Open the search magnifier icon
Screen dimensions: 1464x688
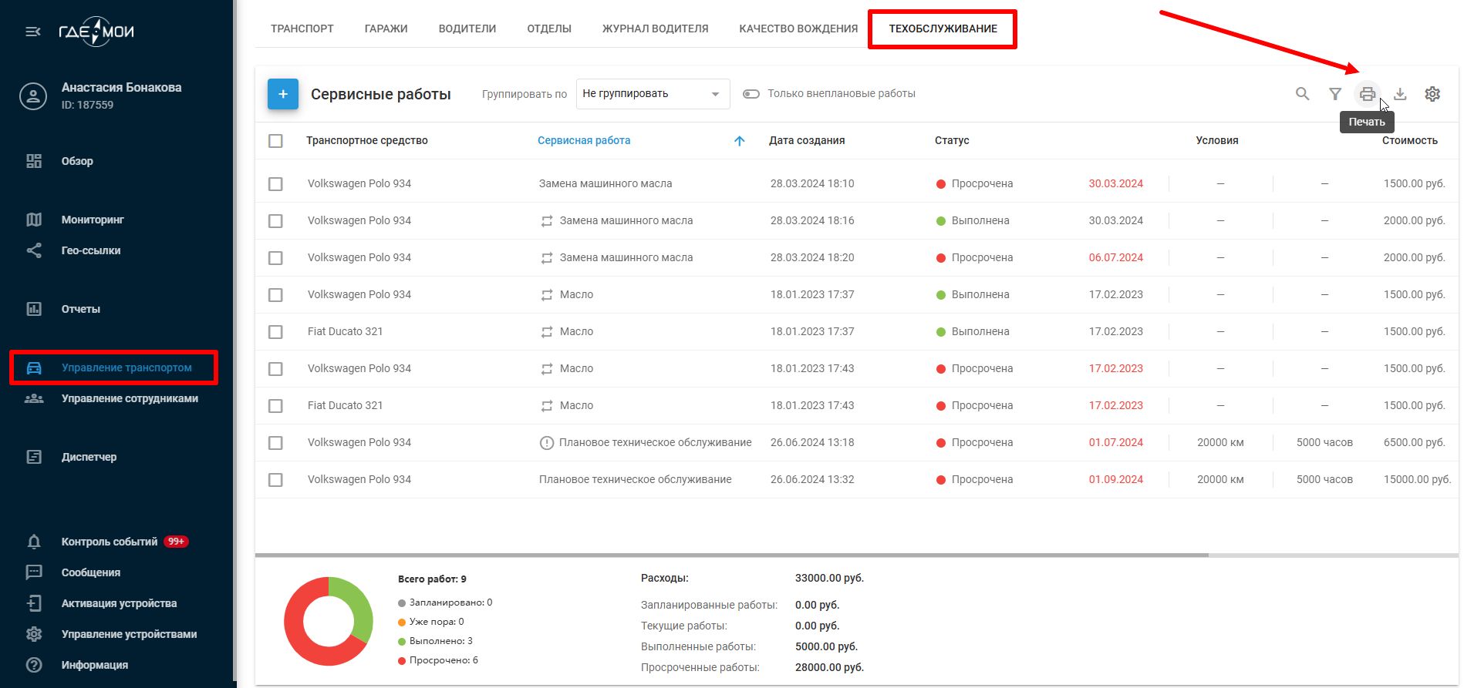[x=1302, y=94]
